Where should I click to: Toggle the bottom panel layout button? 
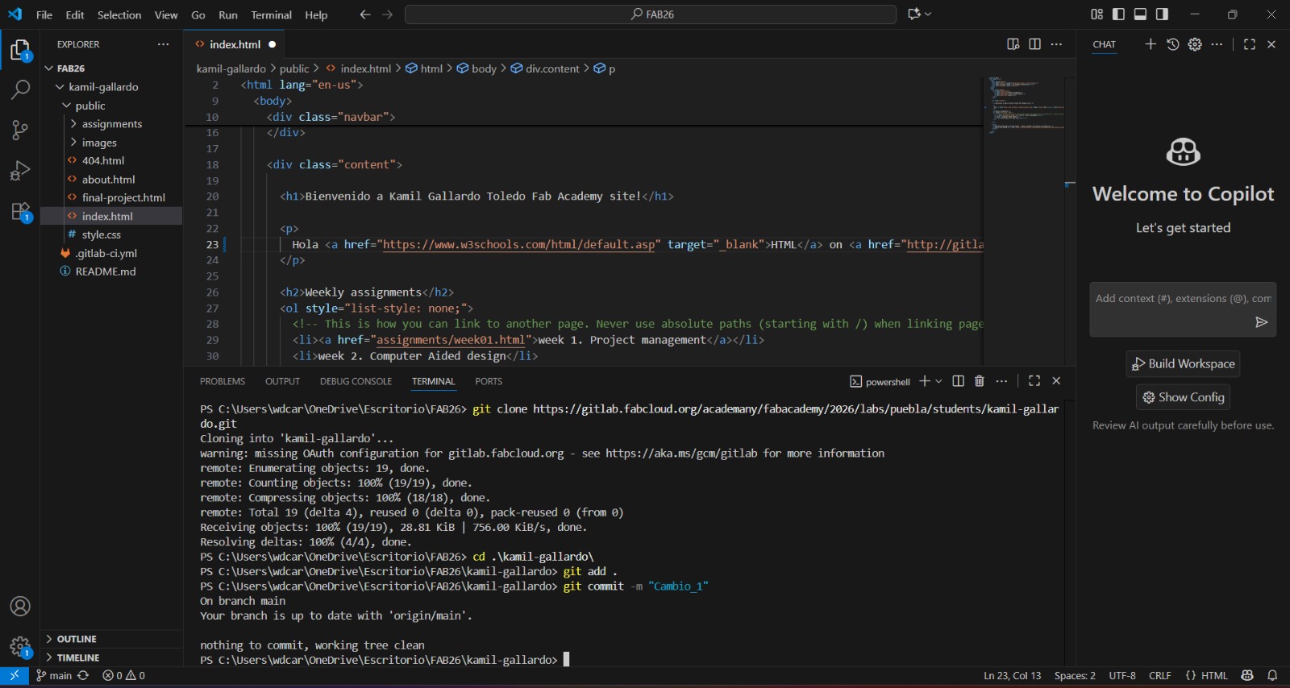tap(1140, 15)
